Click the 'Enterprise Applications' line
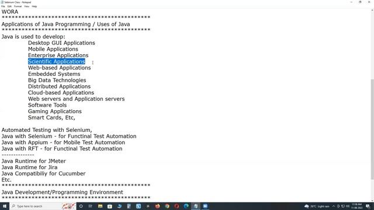This screenshot has width=374, height=210. point(58,55)
